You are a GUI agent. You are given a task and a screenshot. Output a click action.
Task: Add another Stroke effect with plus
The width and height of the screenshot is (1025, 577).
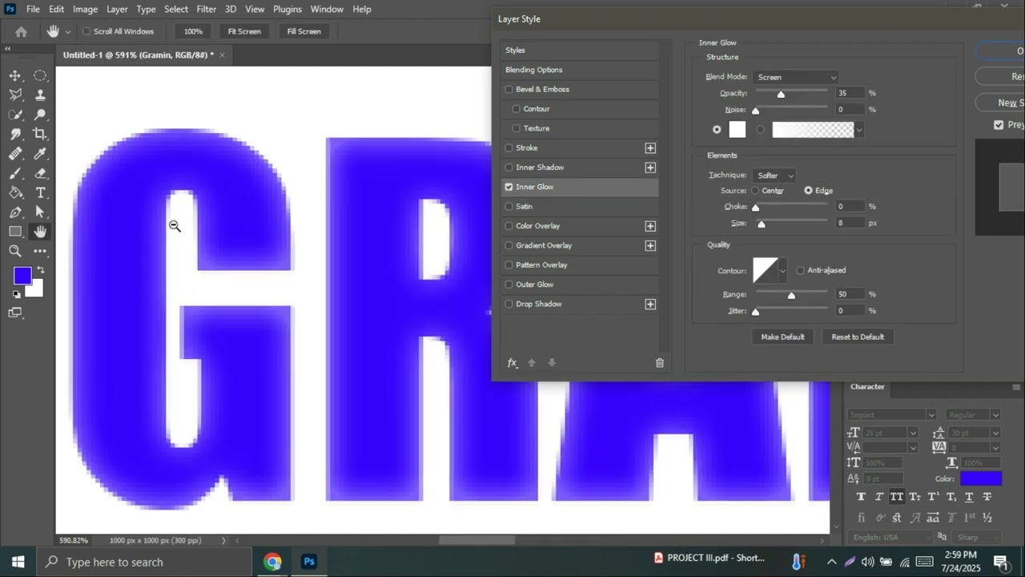[650, 148]
